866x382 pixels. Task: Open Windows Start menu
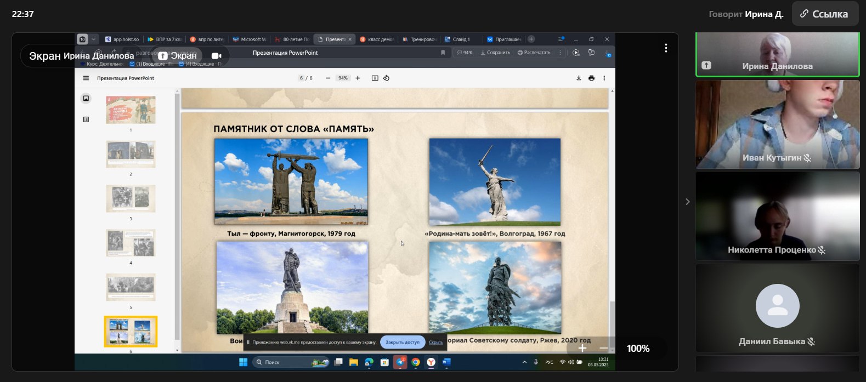(x=243, y=362)
